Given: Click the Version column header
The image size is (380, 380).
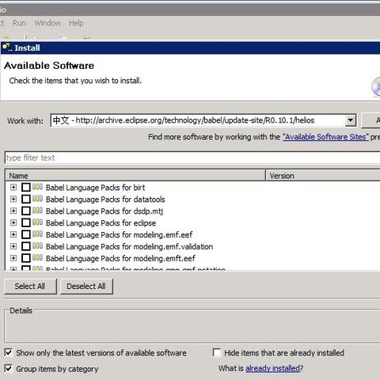Looking at the screenshot, I should click(323, 176).
